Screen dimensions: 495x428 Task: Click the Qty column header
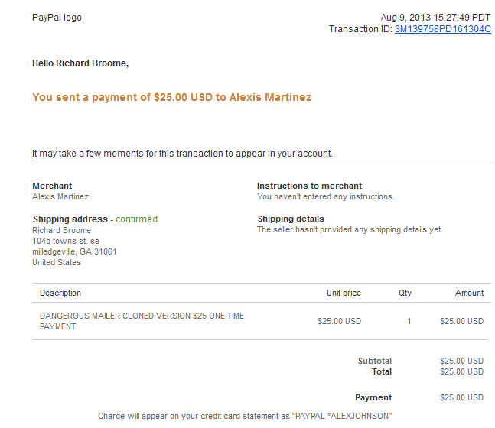405,293
